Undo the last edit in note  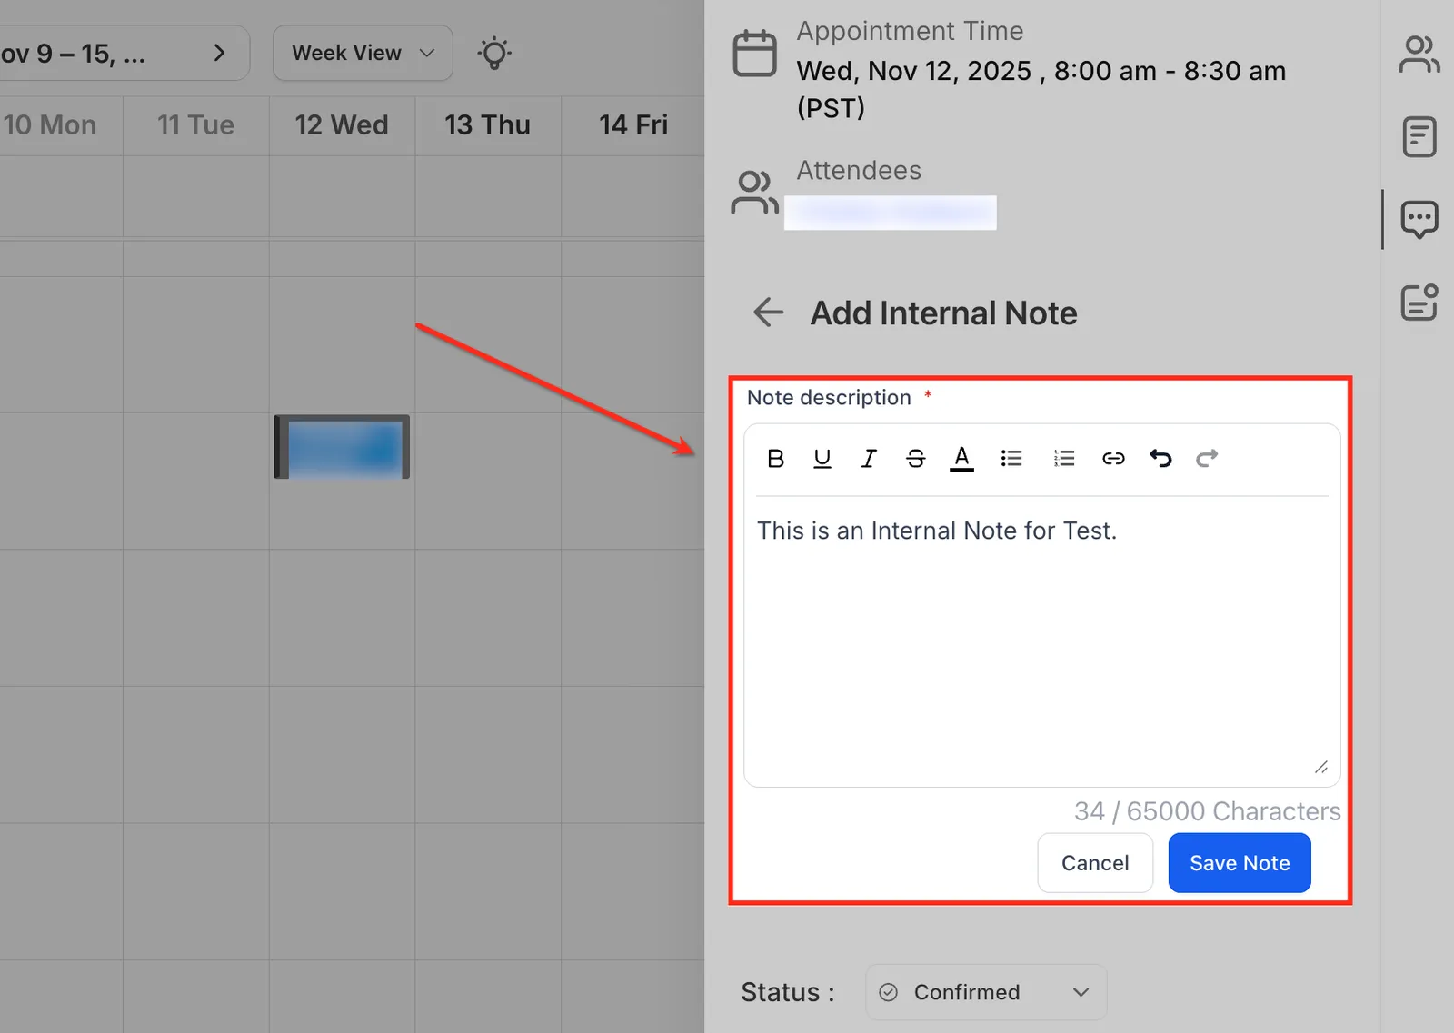tap(1160, 459)
